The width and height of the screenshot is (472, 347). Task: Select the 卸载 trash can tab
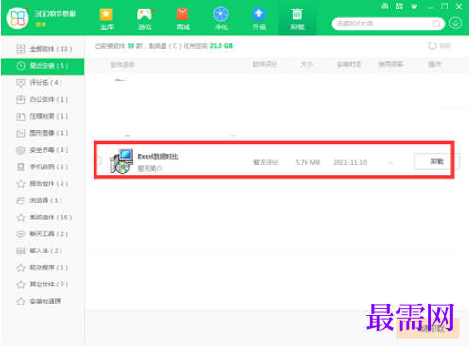coord(297,19)
